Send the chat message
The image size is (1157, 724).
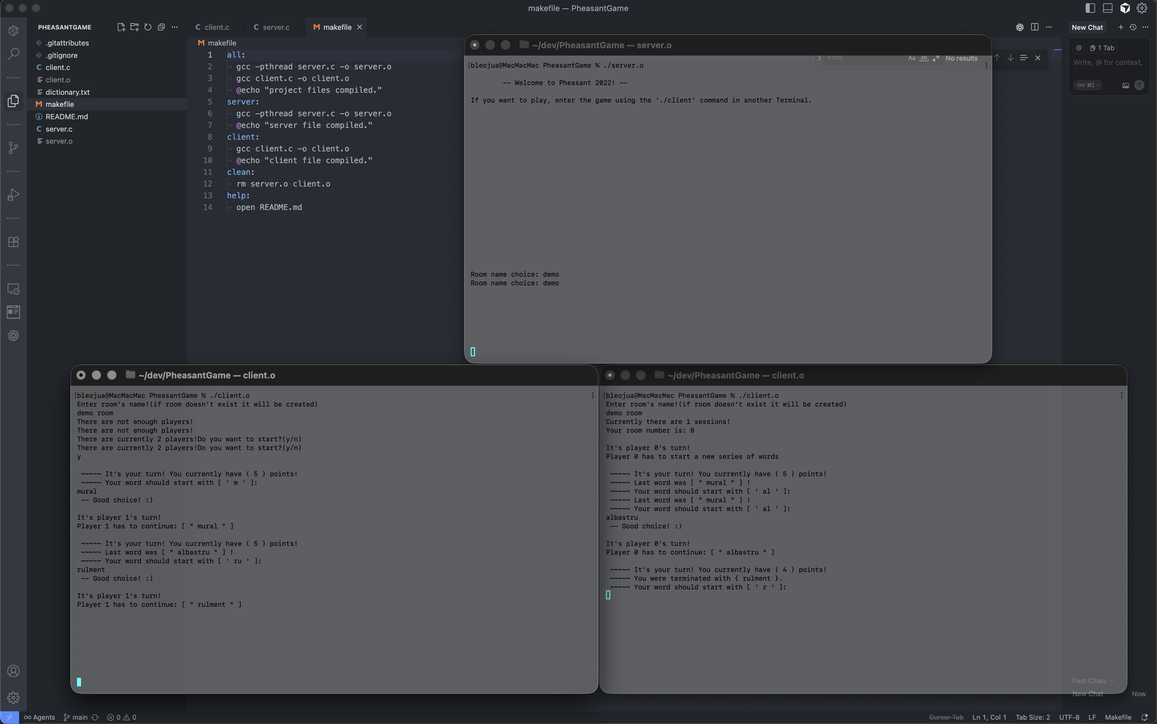point(1139,85)
